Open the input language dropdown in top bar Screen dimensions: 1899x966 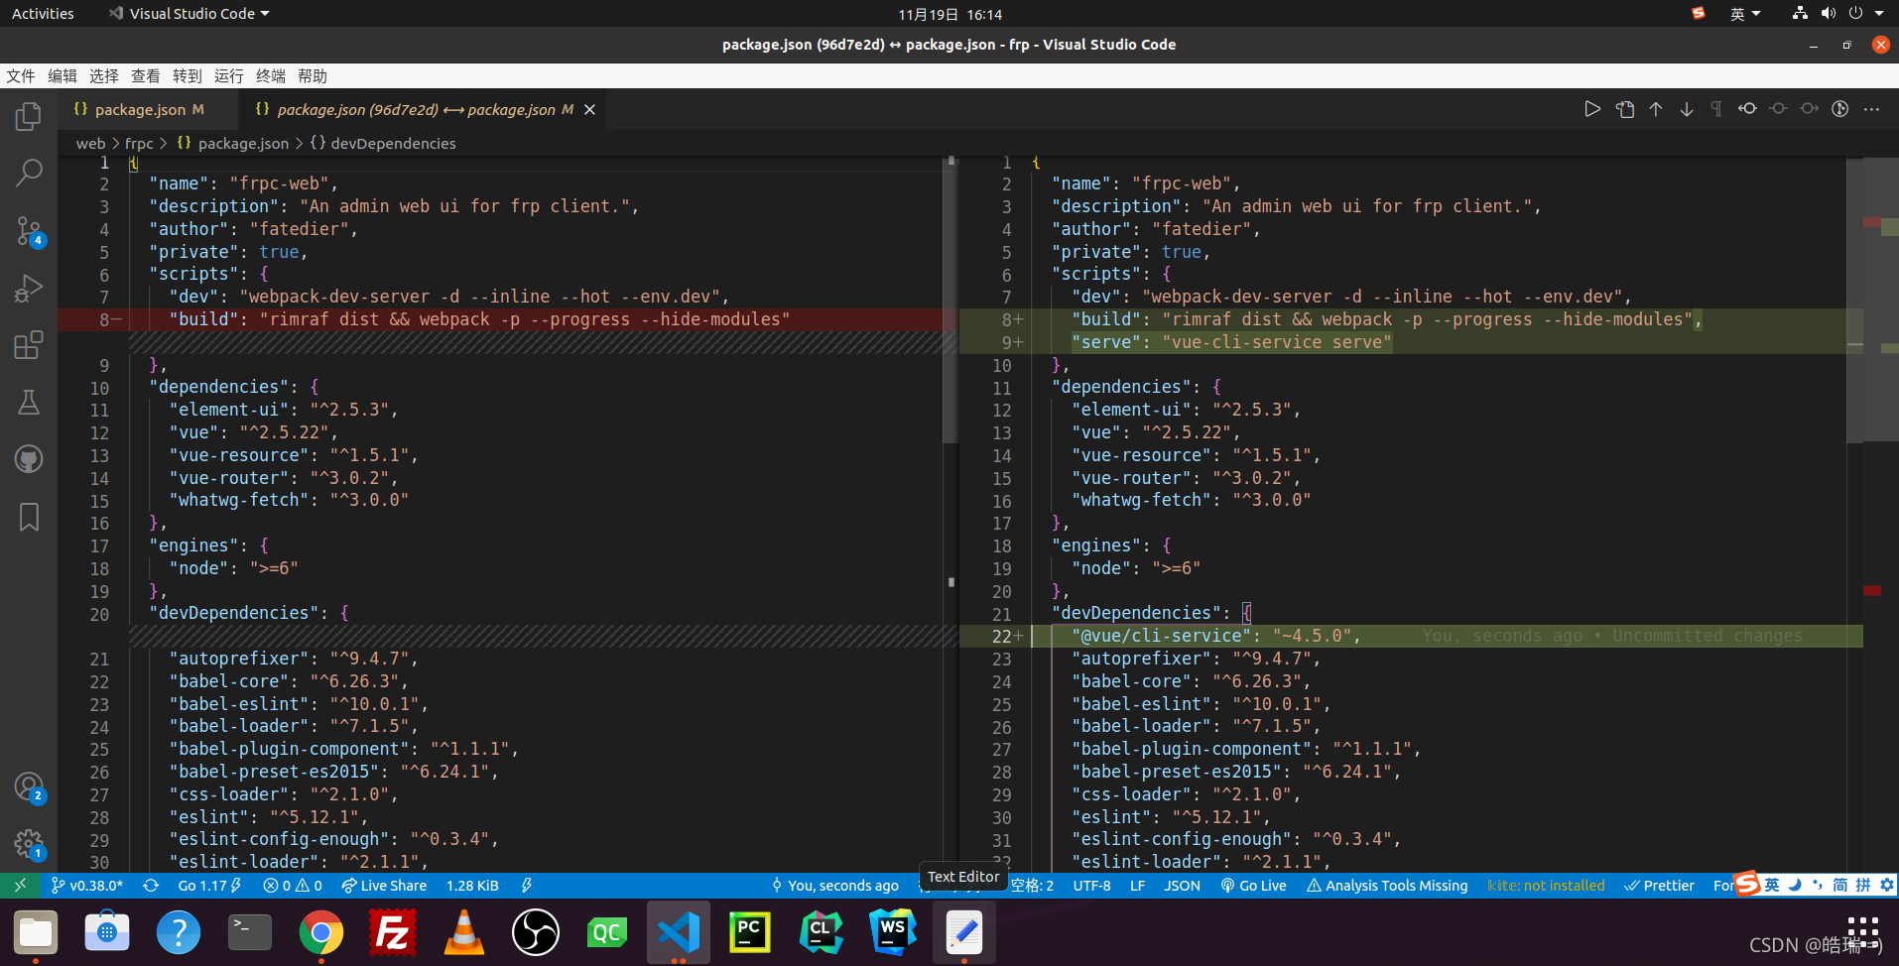(x=1745, y=14)
